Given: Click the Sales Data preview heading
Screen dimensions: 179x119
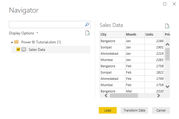Looking at the screenshot, I should pyautogui.click(x=111, y=25).
